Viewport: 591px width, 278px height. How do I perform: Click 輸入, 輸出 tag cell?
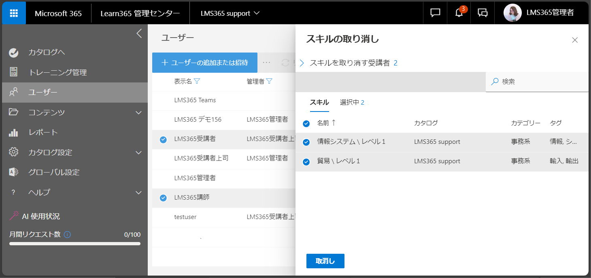[x=564, y=161]
